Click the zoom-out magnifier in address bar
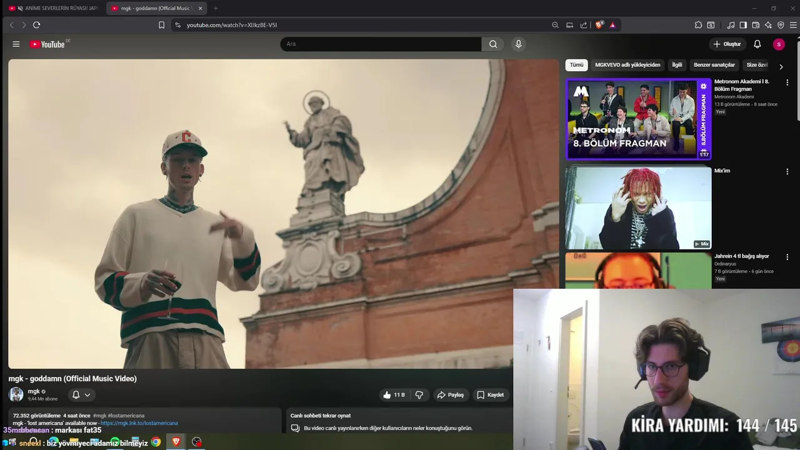The height and width of the screenshot is (450, 800). 555,25
